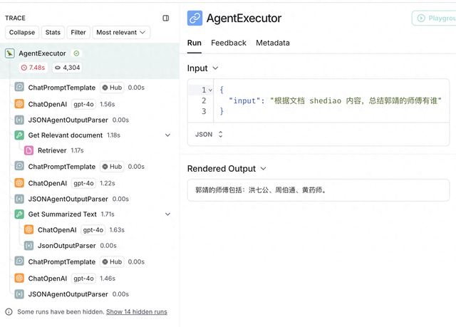
Task: Switch to the Run tab
Action: (195, 43)
